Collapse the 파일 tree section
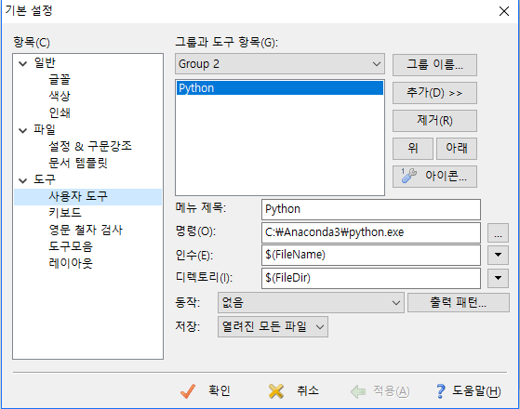The height and width of the screenshot is (409, 520). pyautogui.click(x=22, y=130)
